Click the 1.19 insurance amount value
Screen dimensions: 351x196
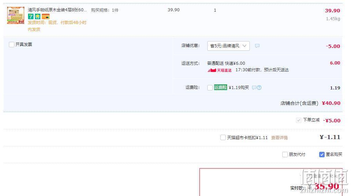coord(335,88)
